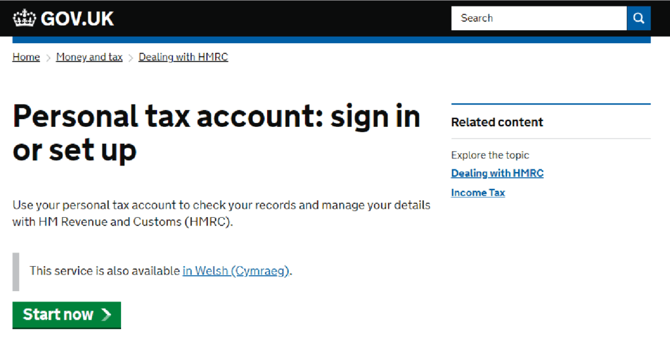The height and width of the screenshot is (344, 670).
Task: Click the chevron before Dealing with HMRC breadcrumb
Action: [x=131, y=58]
